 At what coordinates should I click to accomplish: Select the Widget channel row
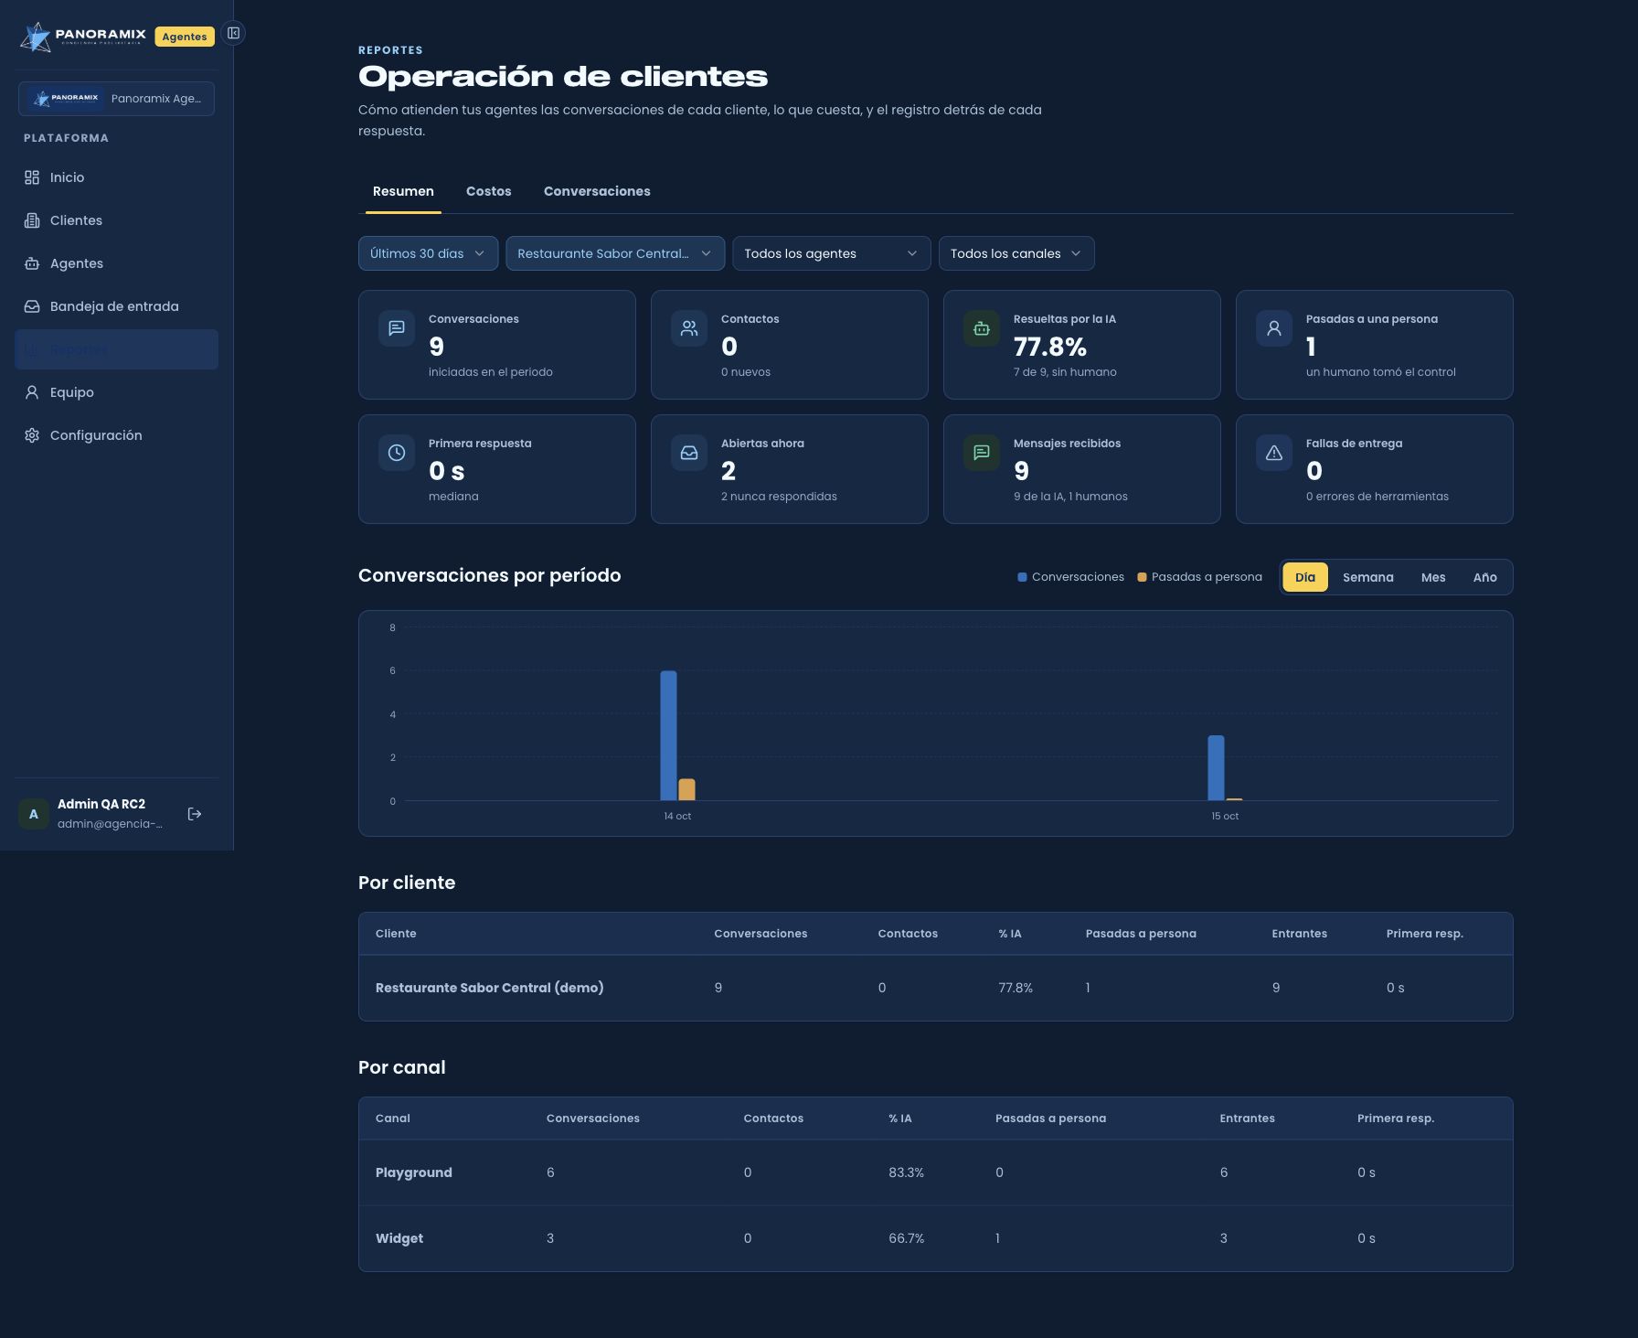coord(935,1238)
